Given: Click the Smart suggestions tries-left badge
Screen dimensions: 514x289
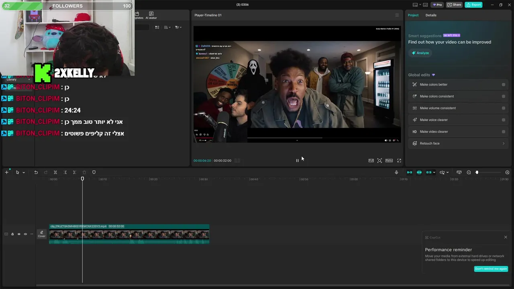Looking at the screenshot, I should (452, 35).
